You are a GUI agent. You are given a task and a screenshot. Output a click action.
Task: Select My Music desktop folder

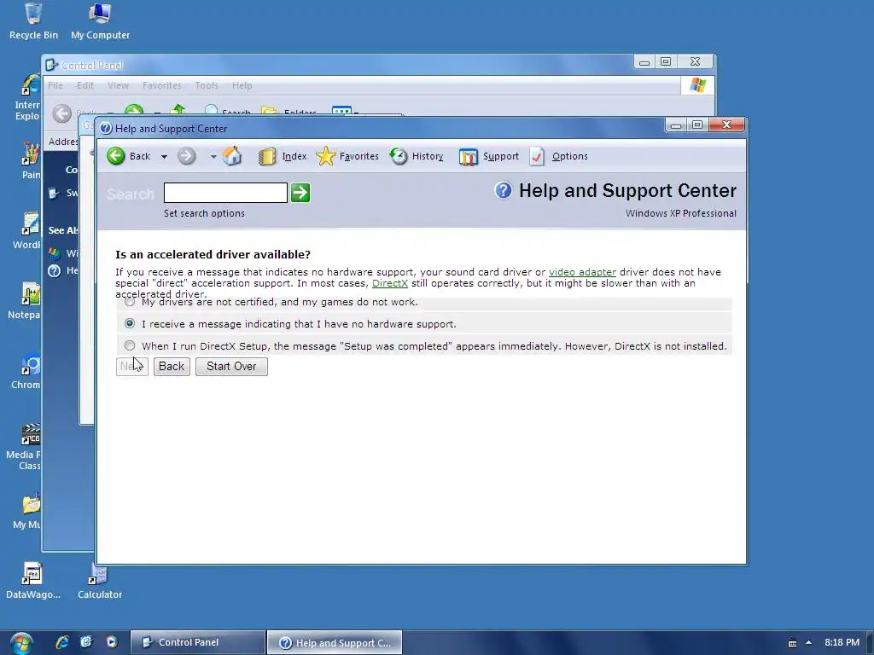tap(26, 512)
